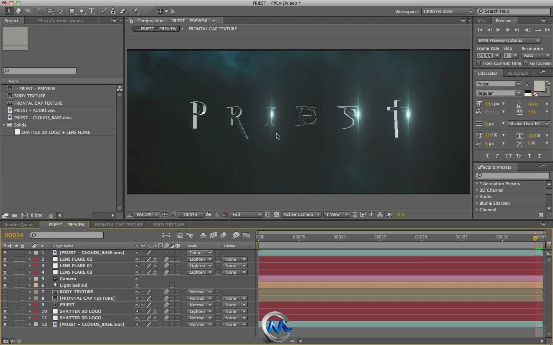
Task: Click the Search Help field
Action: (514, 11)
